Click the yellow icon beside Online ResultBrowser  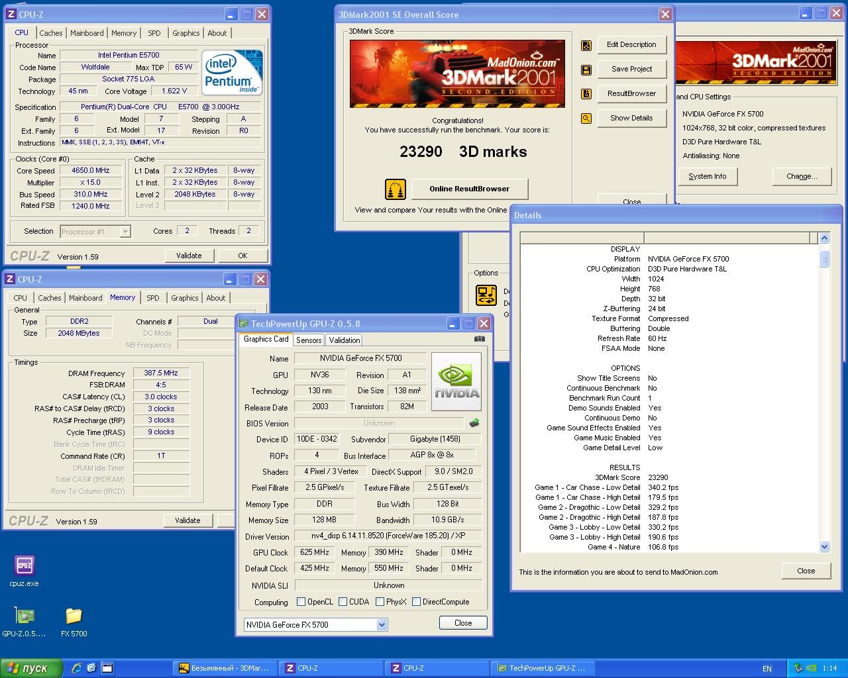(396, 189)
